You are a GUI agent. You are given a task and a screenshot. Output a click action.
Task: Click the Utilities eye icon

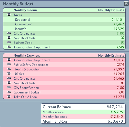(9, 73)
